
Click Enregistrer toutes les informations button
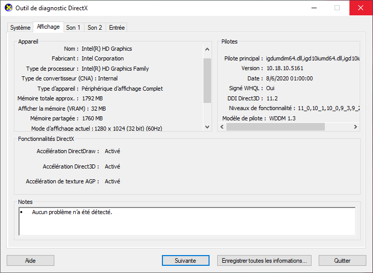click(x=264, y=261)
